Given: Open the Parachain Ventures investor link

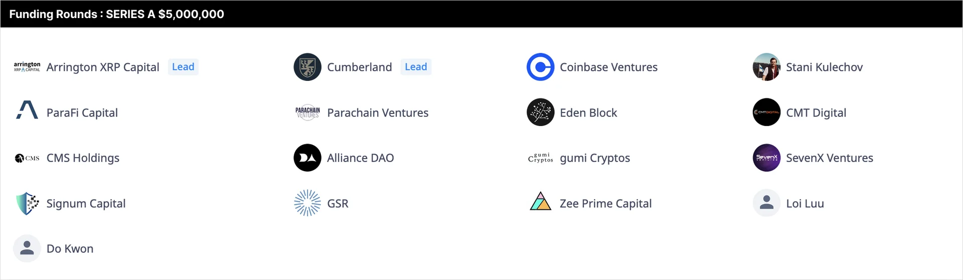Looking at the screenshot, I should pyautogui.click(x=377, y=113).
